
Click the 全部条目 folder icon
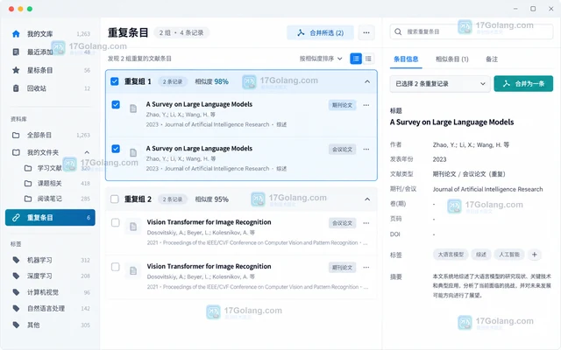16,135
